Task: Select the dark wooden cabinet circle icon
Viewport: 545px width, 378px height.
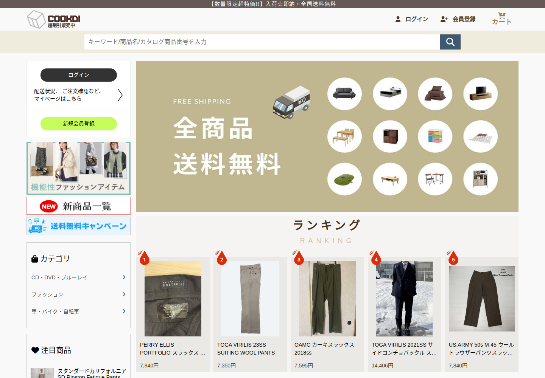Action: pyautogui.click(x=390, y=136)
